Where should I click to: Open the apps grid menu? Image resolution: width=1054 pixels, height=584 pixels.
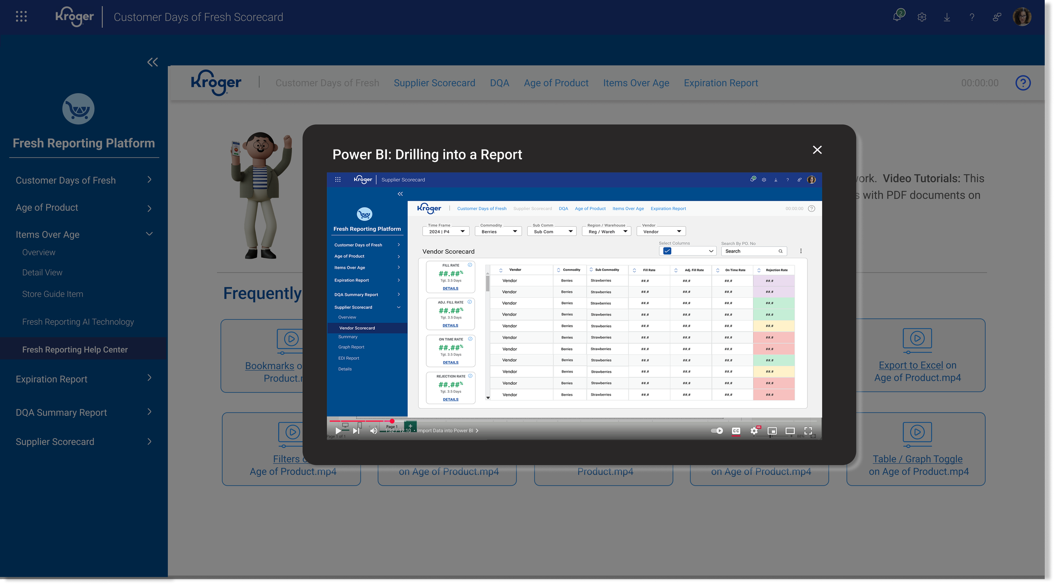point(21,17)
